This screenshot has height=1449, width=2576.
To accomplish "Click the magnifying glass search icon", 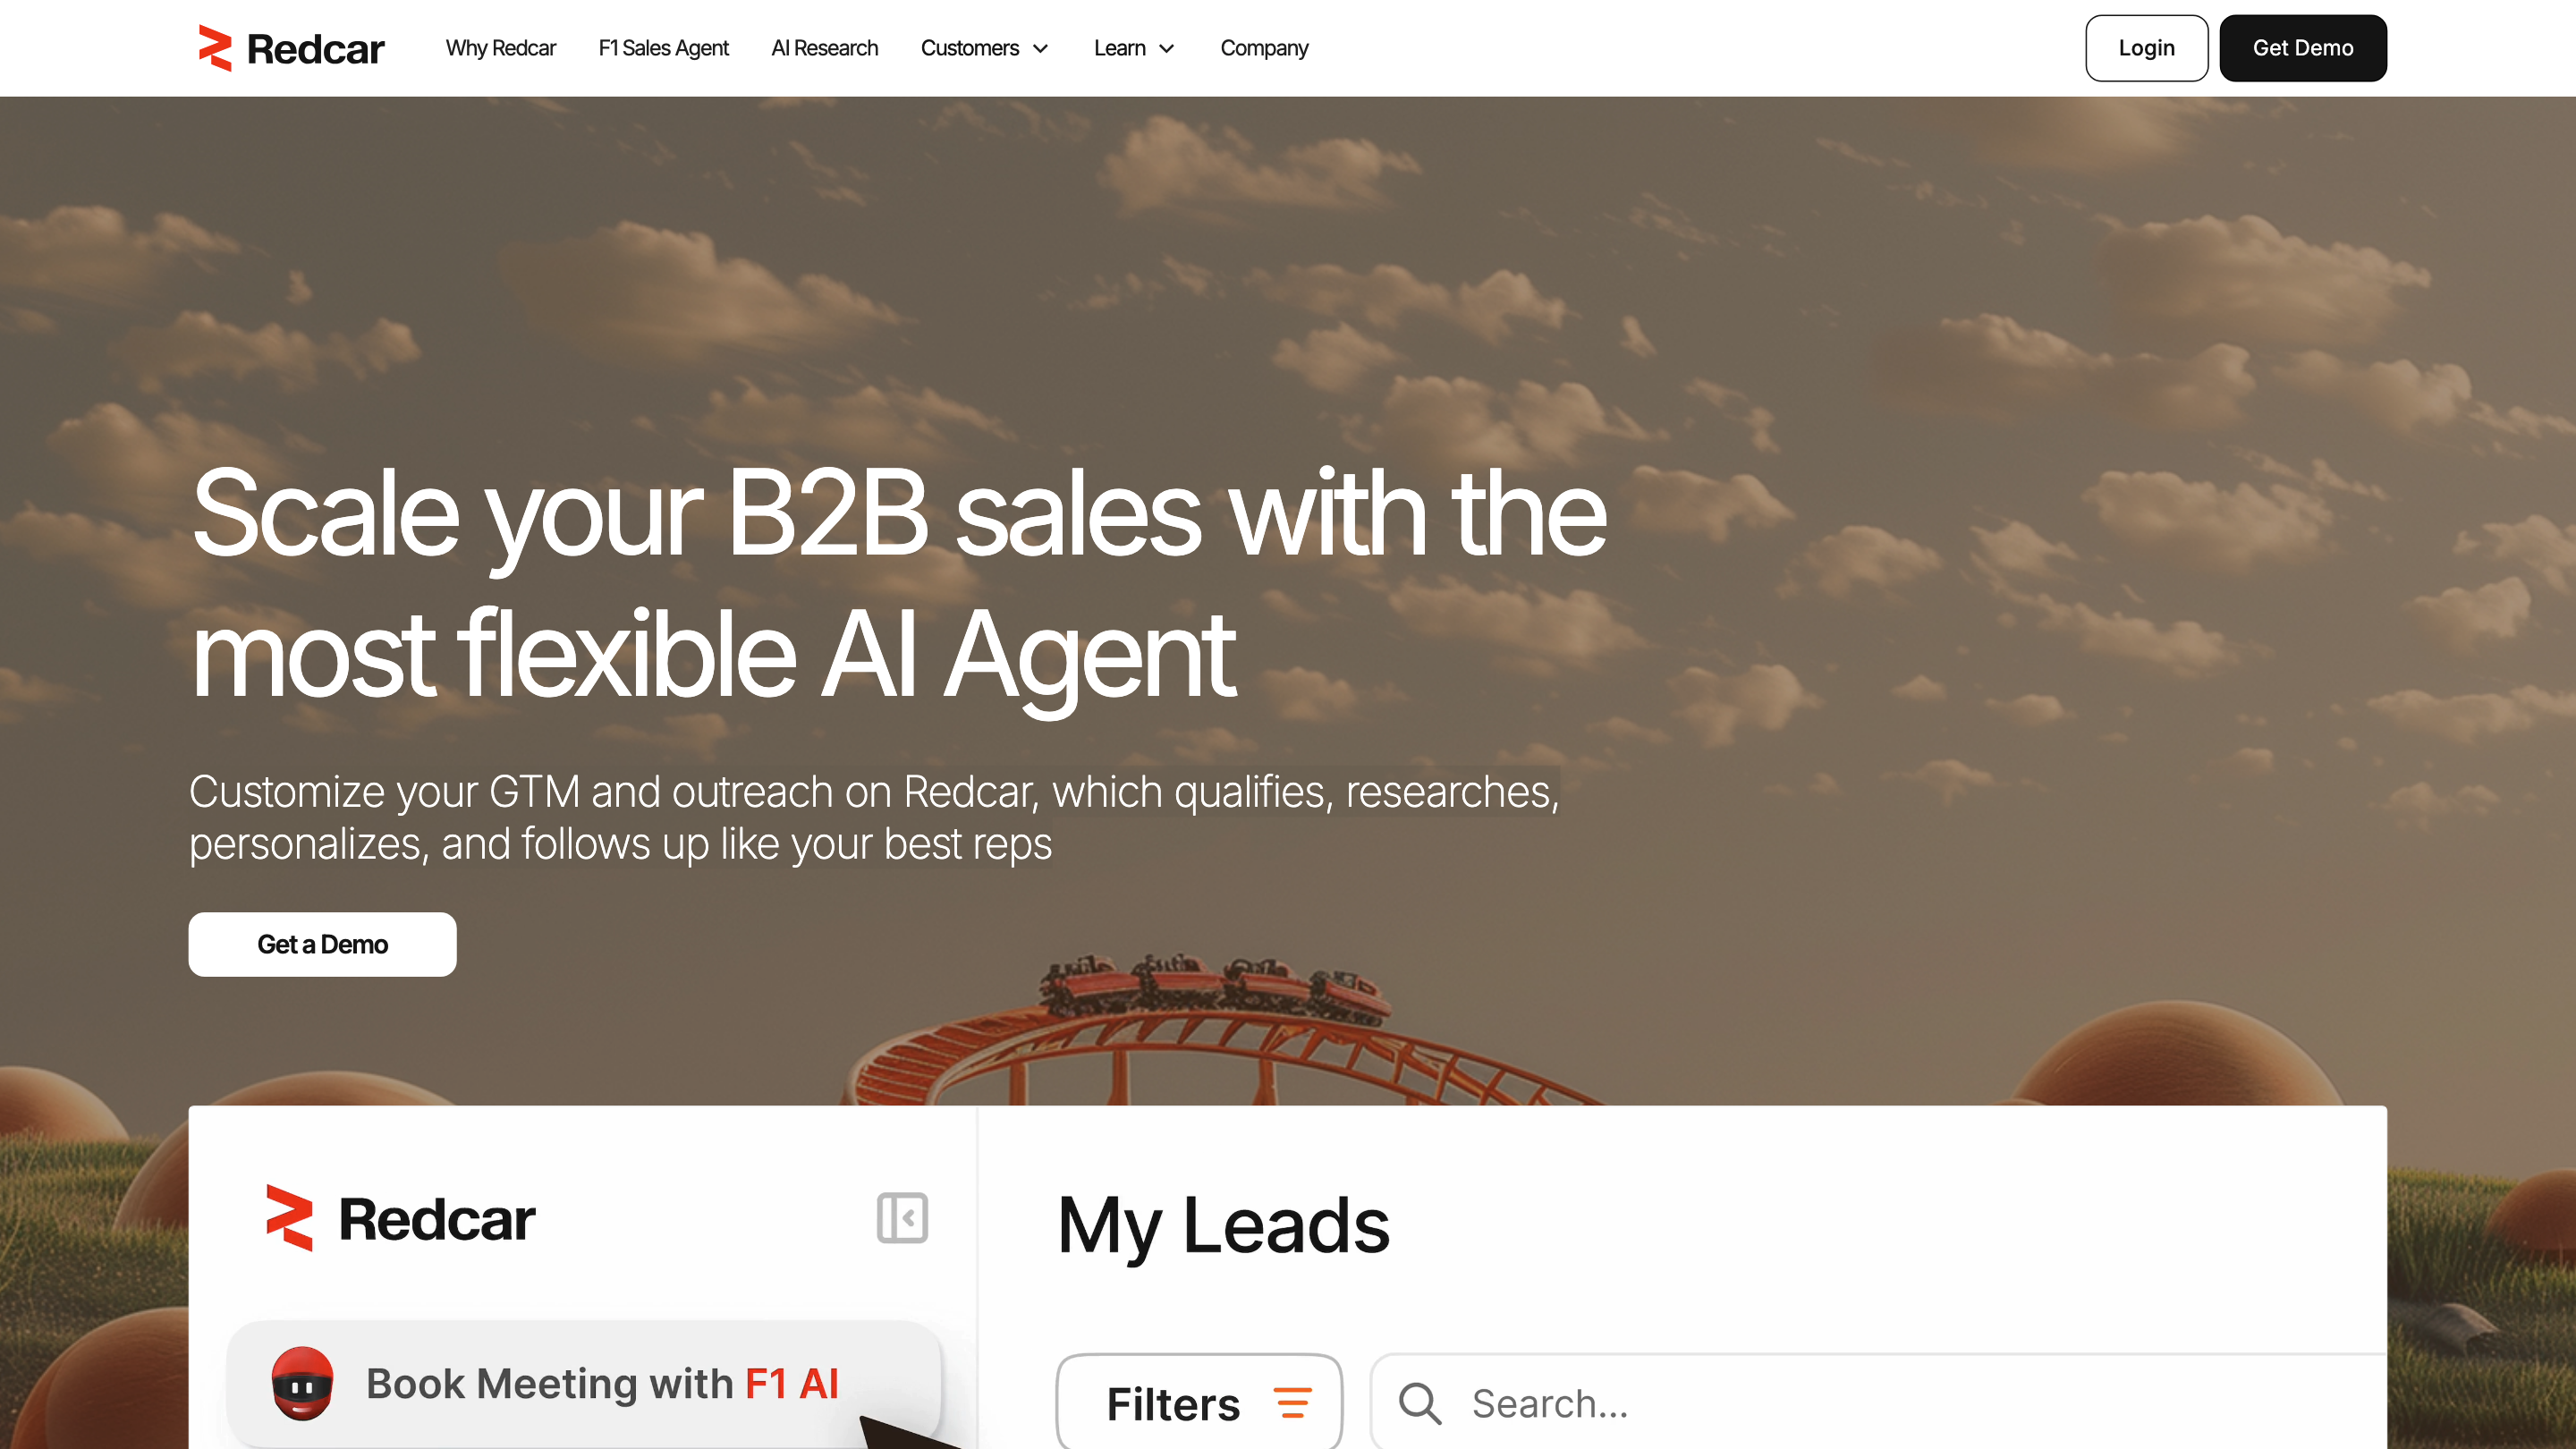I will click(x=1419, y=1404).
